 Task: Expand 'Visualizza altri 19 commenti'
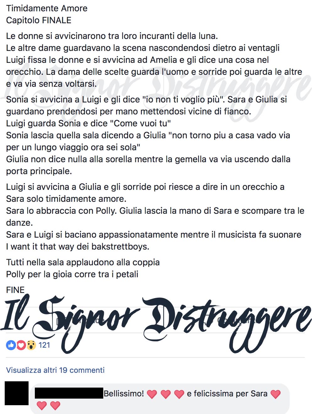[55, 370]
